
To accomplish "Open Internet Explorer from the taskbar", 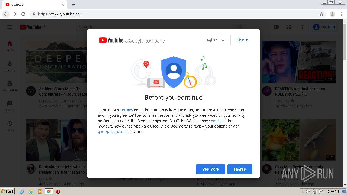I will coord(21,191).
